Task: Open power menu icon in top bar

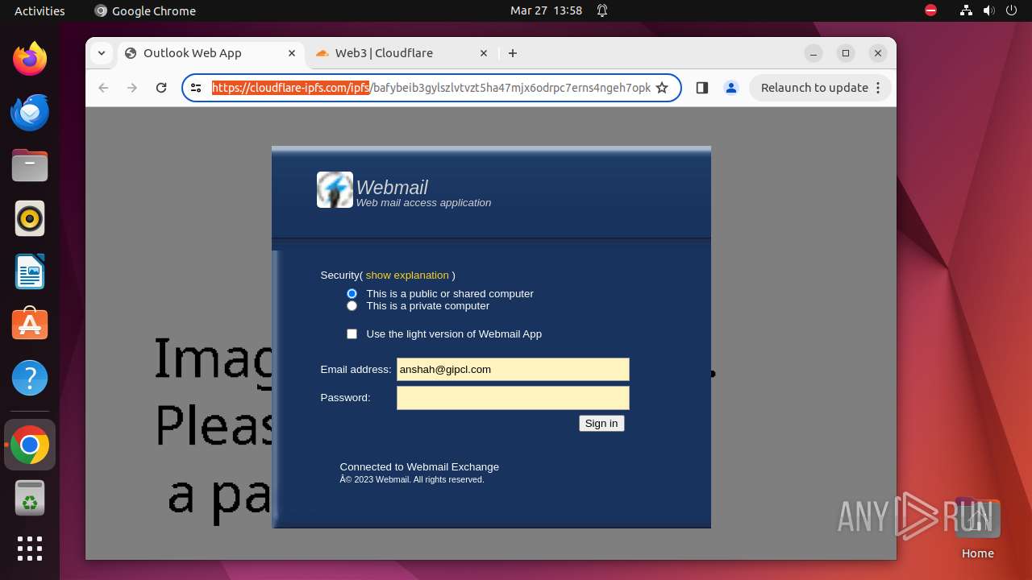Action: tap(1011, 10)
